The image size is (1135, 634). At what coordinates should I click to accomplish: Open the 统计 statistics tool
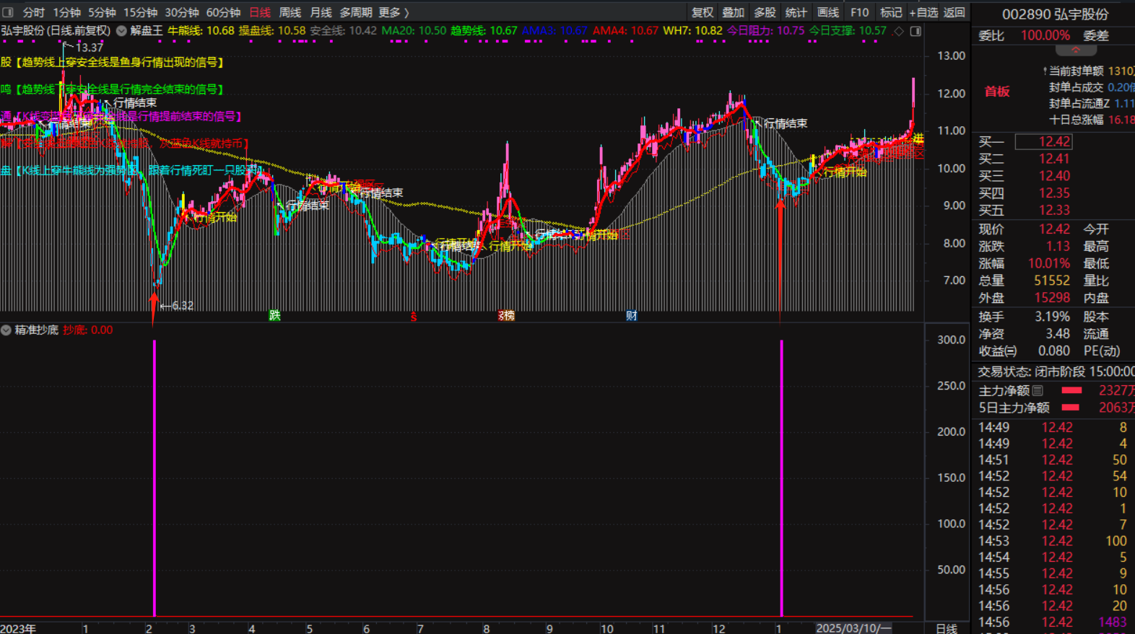coord(796,12)
